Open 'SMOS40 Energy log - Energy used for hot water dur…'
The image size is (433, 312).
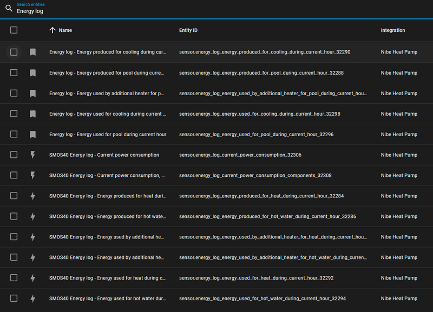coord(108,298)
